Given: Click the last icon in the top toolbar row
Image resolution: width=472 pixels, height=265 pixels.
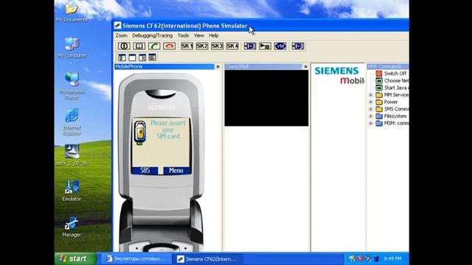Looking at the screenshot, I should pos(297,46).
